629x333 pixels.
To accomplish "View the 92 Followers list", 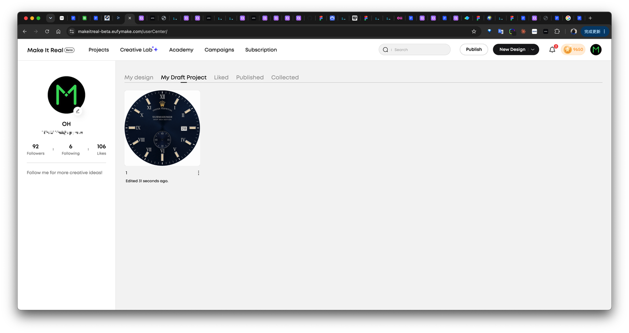I will coord(35,150).
